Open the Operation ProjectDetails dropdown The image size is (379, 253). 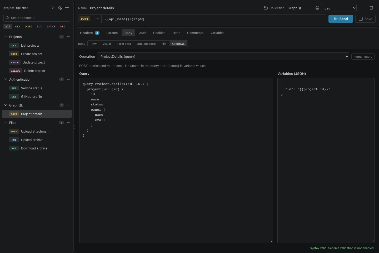[x=223, y=56]
